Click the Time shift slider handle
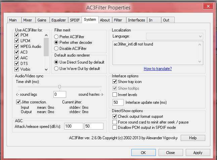217x160 pixels. (59, 87)
